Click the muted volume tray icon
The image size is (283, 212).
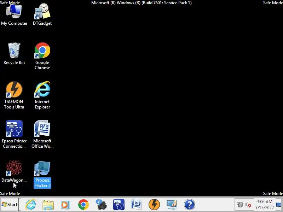pyautogui.click(x=248, y=205)
